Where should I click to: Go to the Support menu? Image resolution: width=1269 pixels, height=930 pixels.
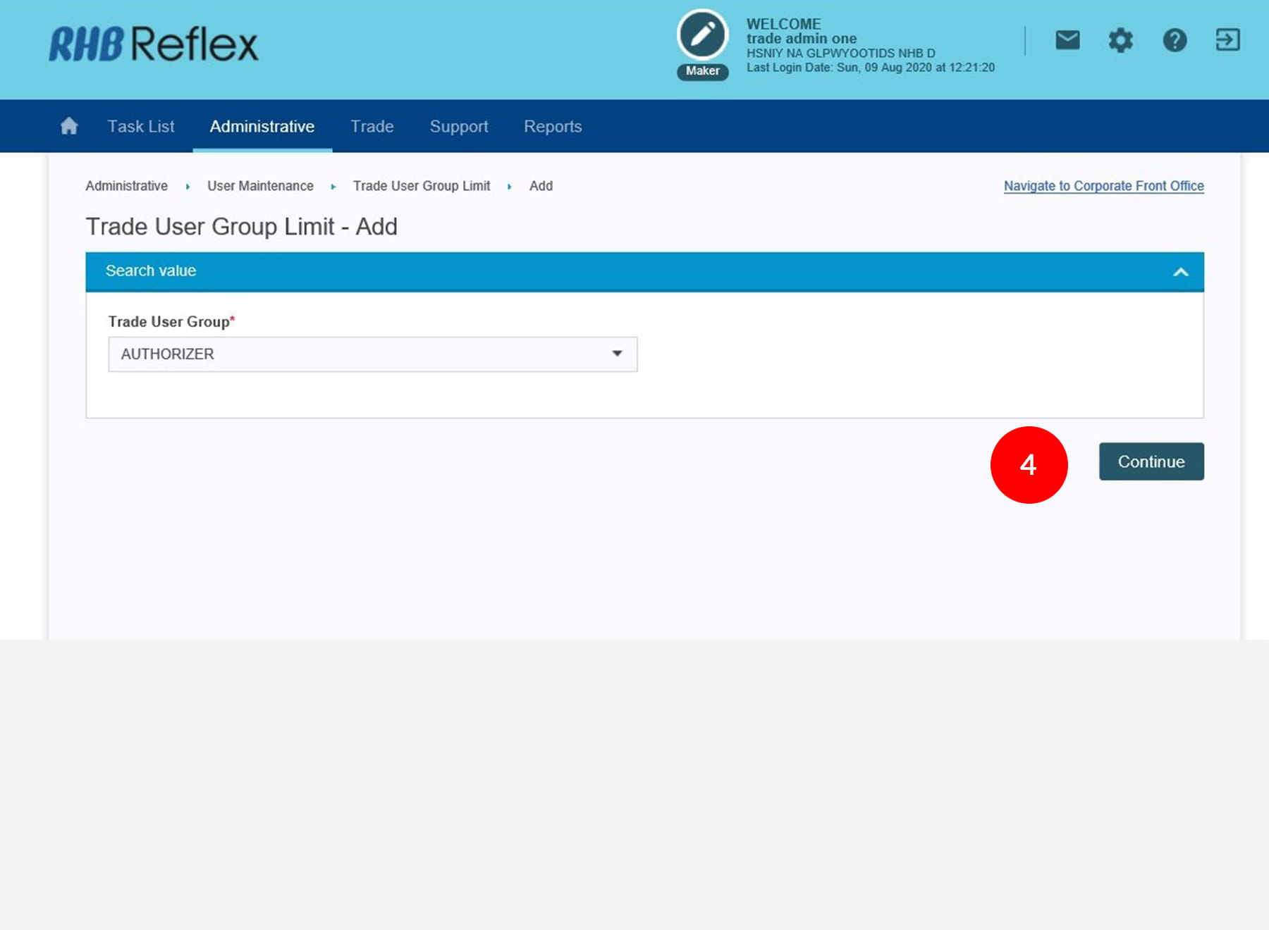[x=459, y=126]
